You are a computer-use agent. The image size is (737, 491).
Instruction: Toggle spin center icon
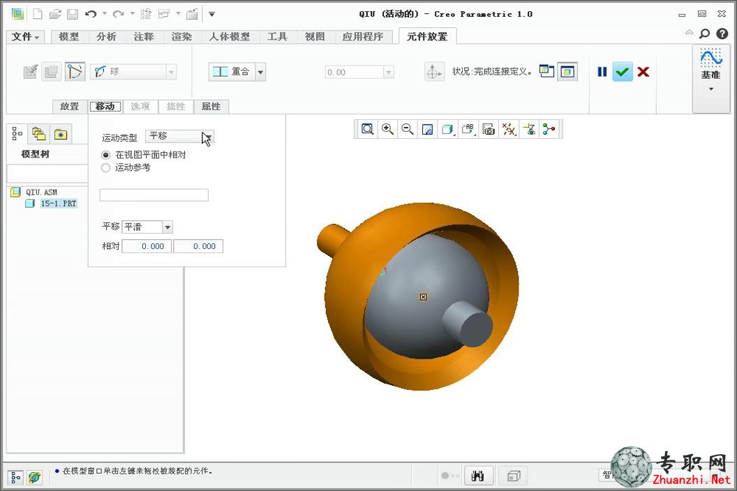click(x=549, y=129)
